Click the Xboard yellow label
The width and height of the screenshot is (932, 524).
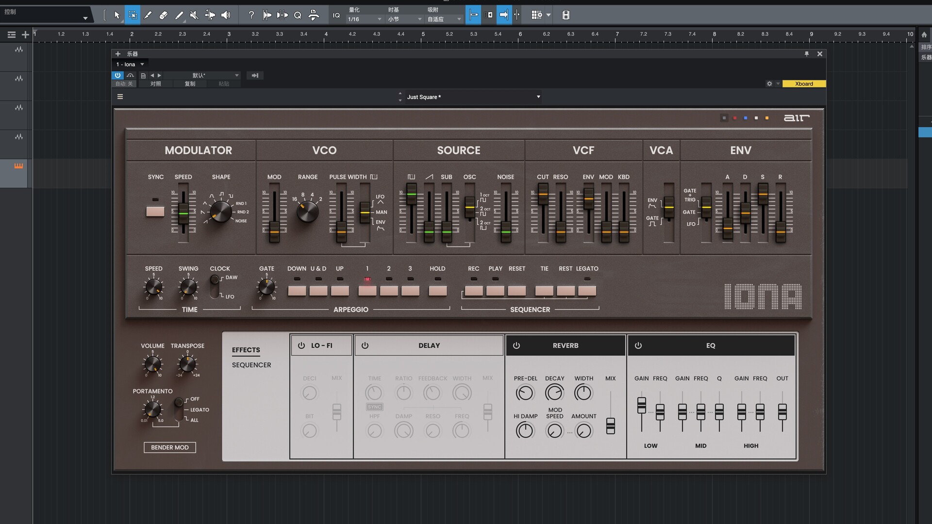click(803, 83)
